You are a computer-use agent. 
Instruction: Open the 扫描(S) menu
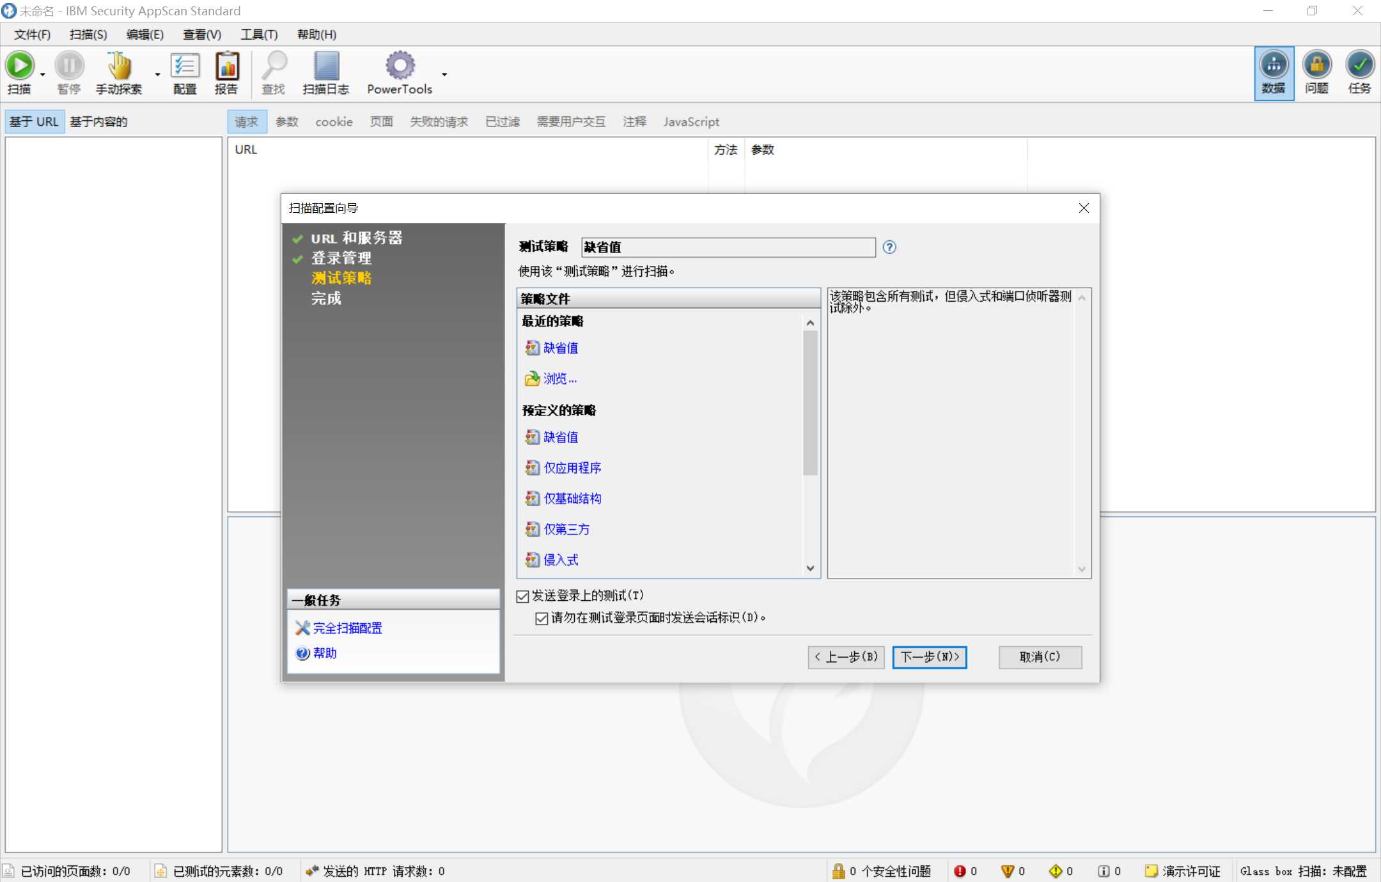click(88, 35)
